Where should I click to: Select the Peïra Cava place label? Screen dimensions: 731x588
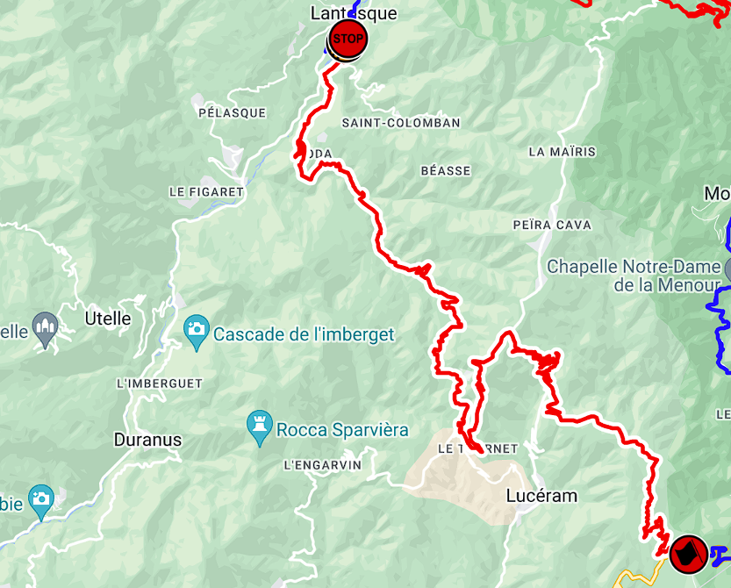click(x=552, y=226)
